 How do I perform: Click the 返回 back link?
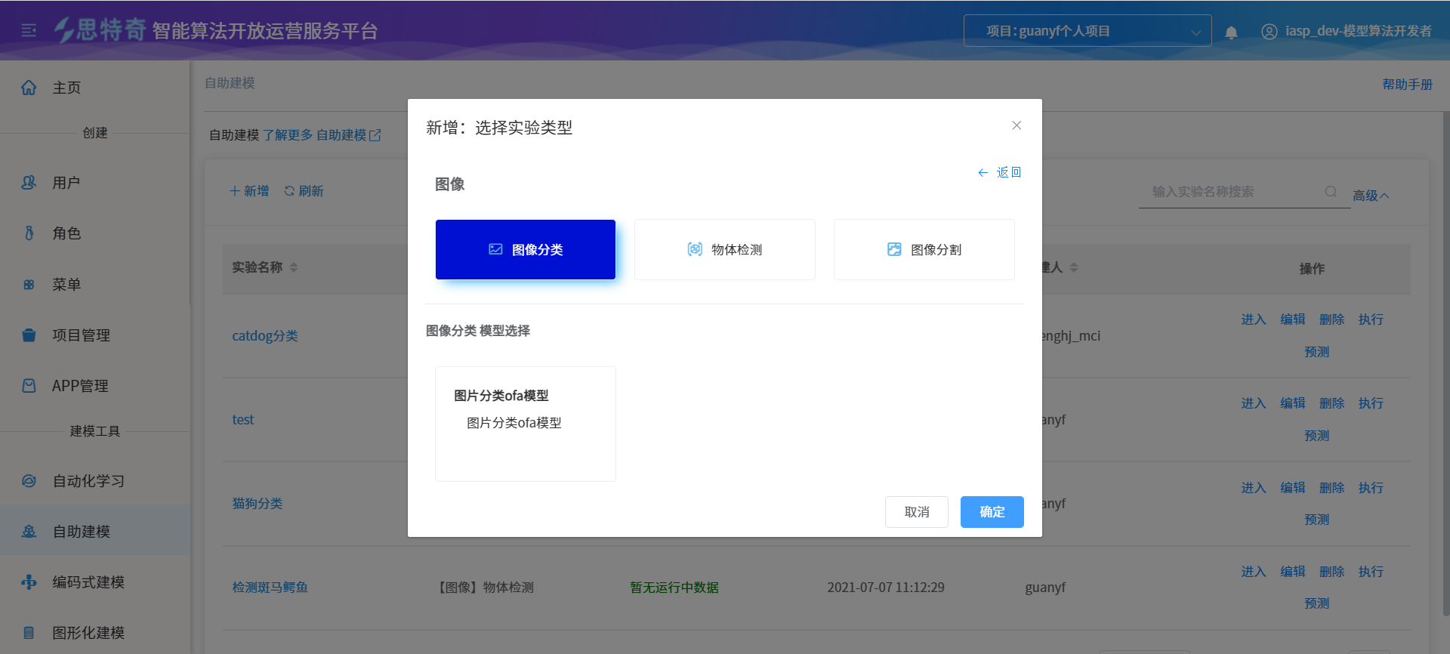point(999,173)
